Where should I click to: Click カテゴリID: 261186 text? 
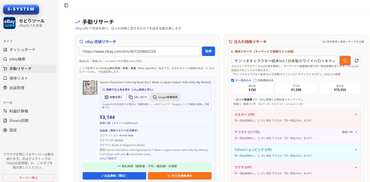pyautogui.click(x=111, y=140)
